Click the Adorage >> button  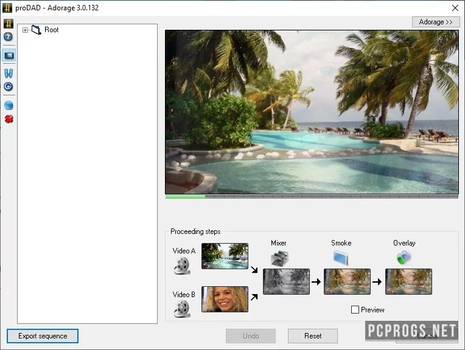436,22
